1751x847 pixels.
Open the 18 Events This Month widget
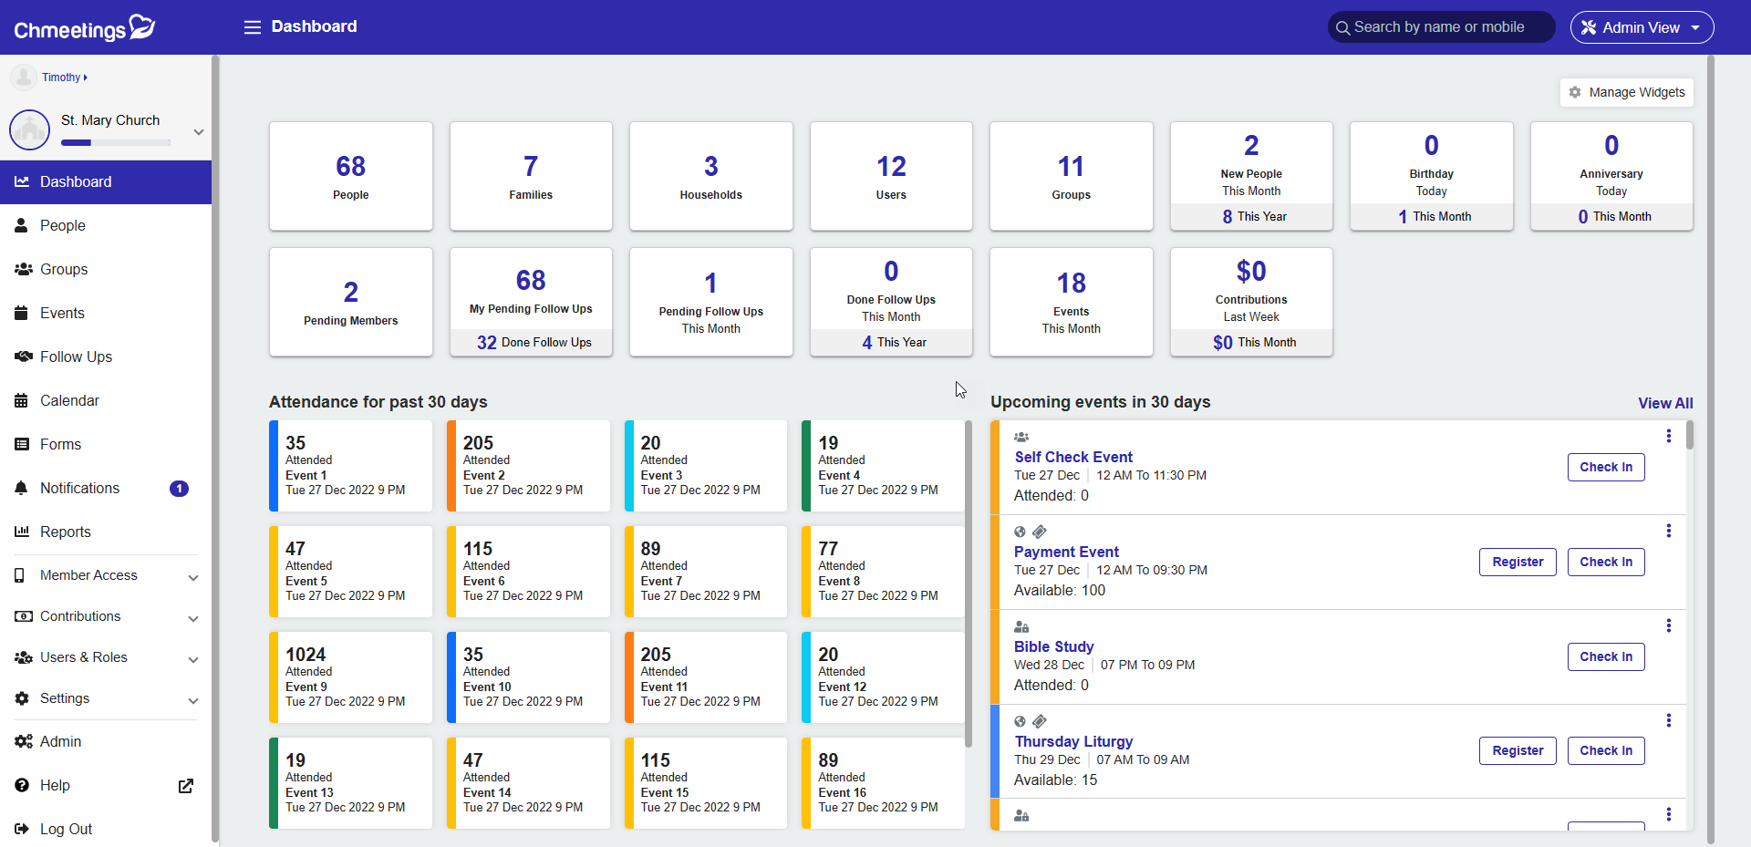1072,302
